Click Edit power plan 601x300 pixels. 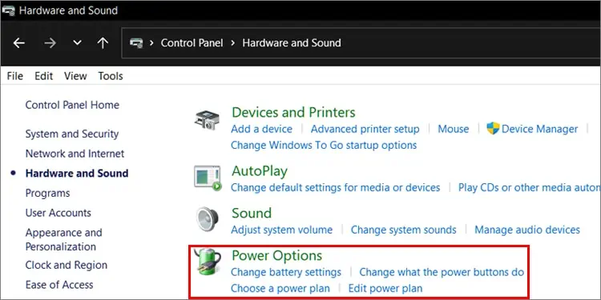click(385, 289)
